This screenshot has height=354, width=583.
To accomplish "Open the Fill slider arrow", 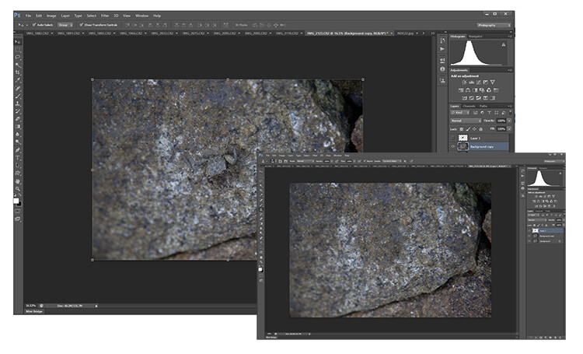I will point(509,129).
